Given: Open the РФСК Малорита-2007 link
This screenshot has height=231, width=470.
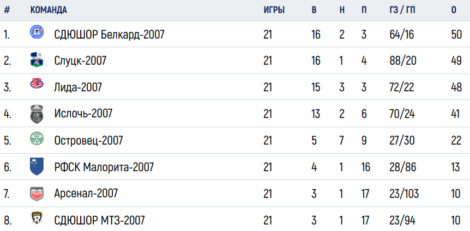Looking at the screenshot, I should pos(104,167).
